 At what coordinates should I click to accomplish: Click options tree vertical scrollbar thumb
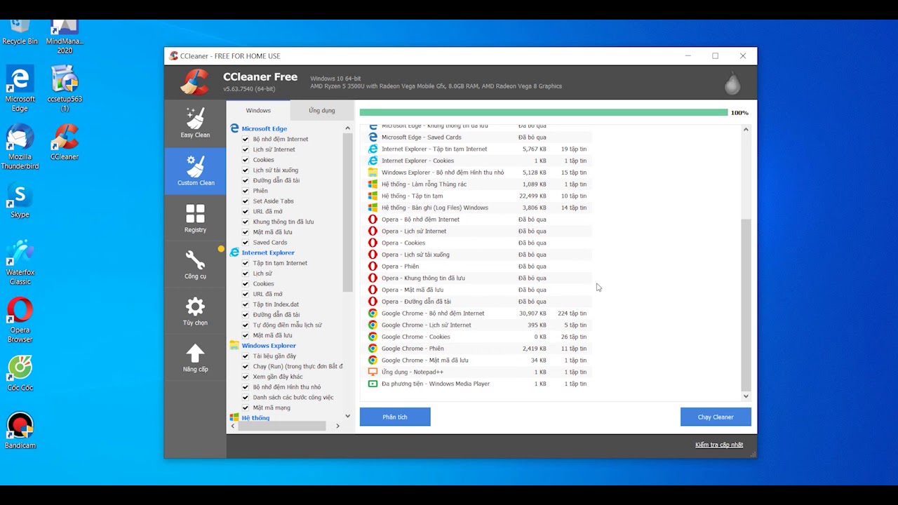(347, 212)
